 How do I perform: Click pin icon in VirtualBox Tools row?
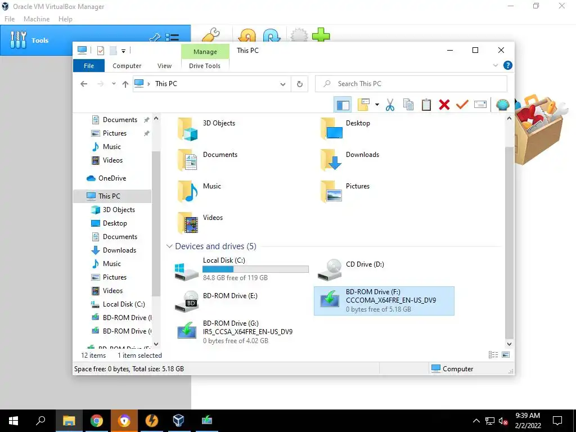point(155,38)
